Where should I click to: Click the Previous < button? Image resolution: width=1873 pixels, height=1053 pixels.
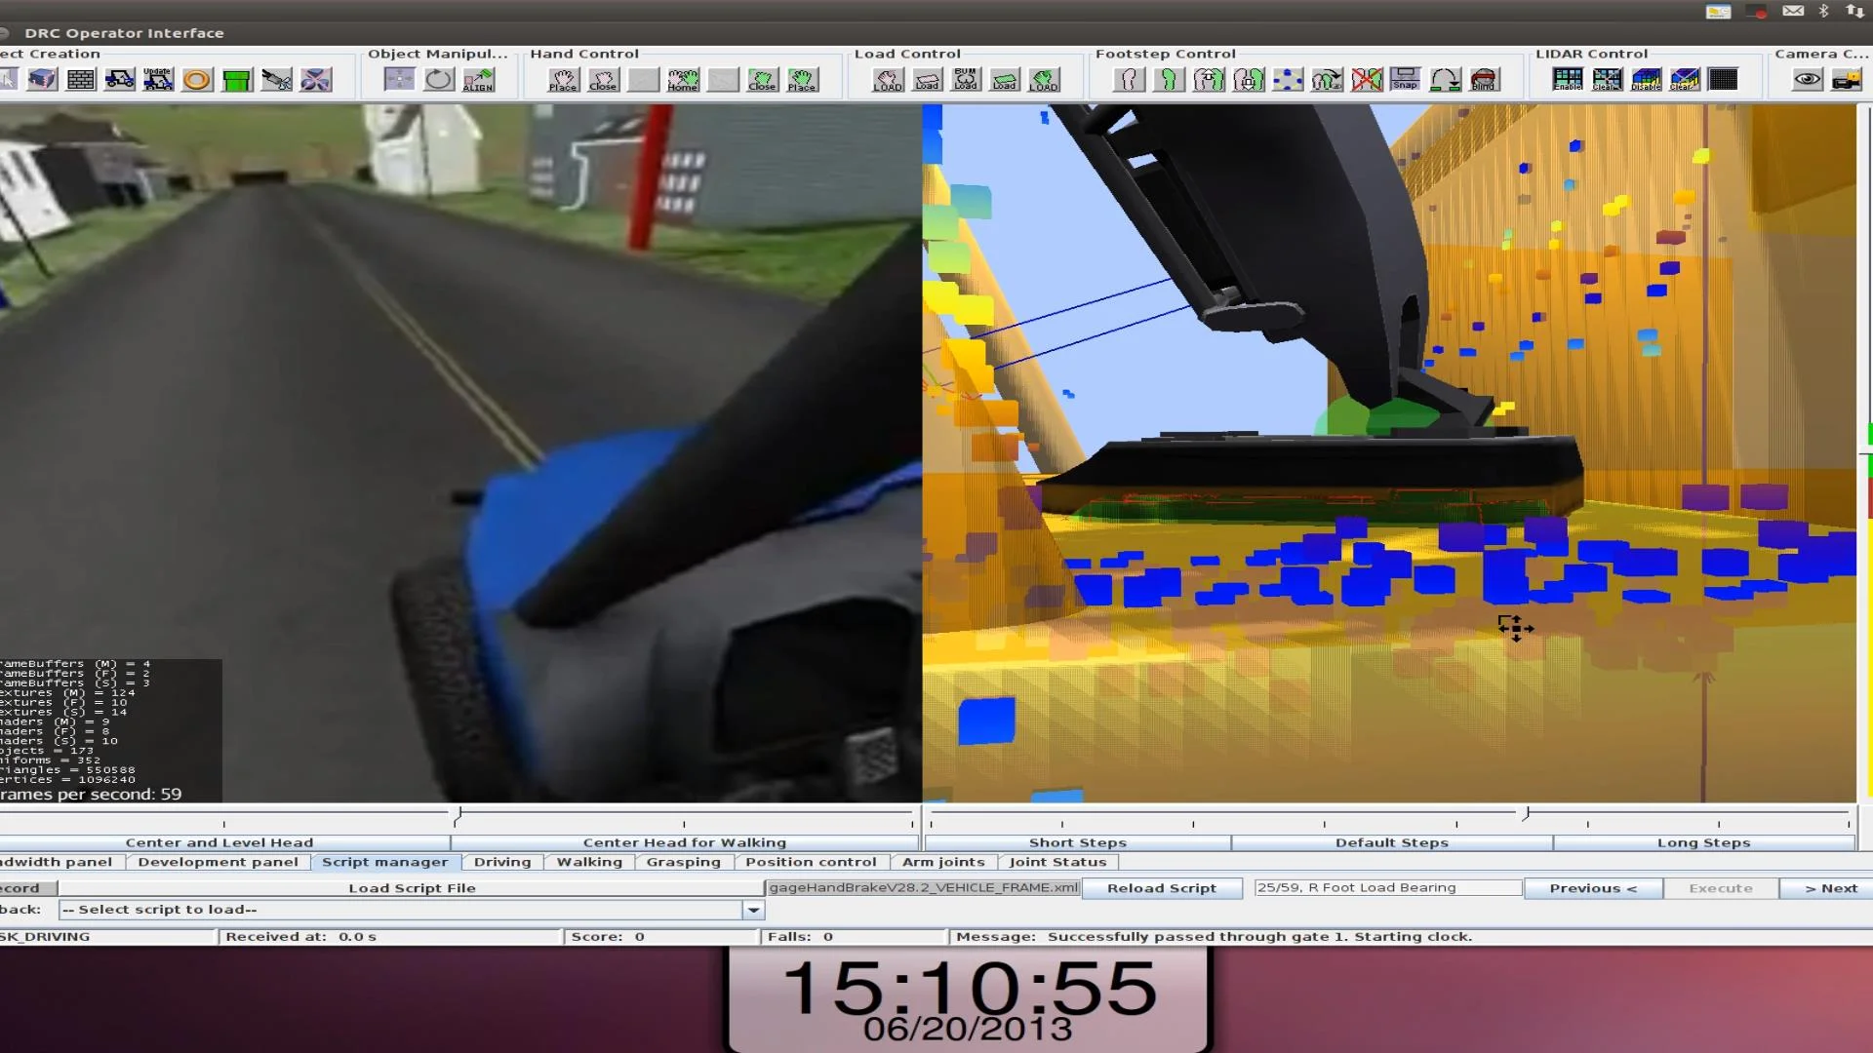(x=1593, y=888)
